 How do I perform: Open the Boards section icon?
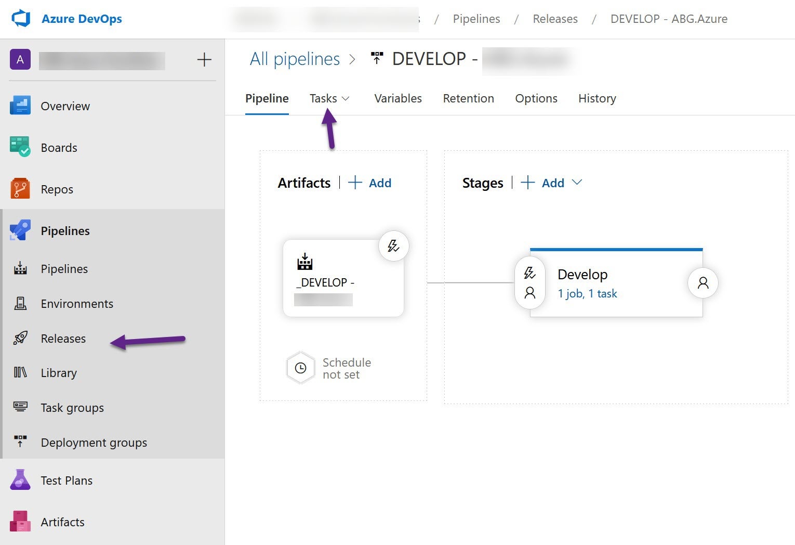(x=20, y=147)
